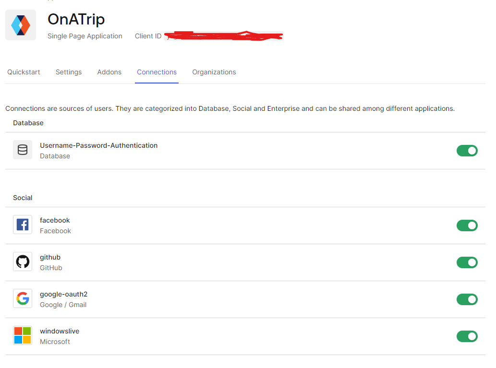Click the Facebook logo icon
The width and height of the screenshot is (496, 368).
23,225
